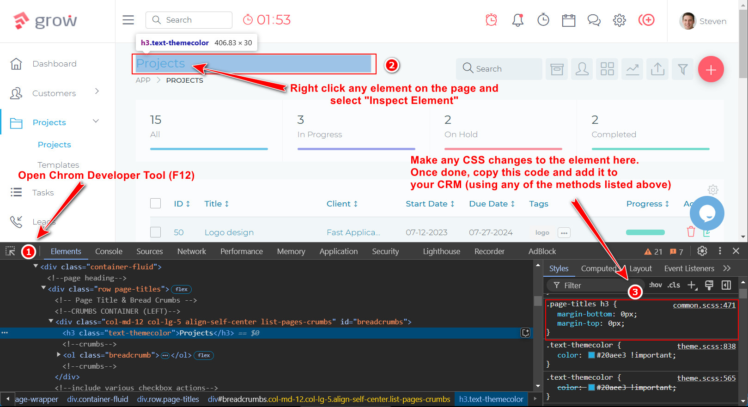
Task: Open the notifications bell icon
Action: (517, 20)
